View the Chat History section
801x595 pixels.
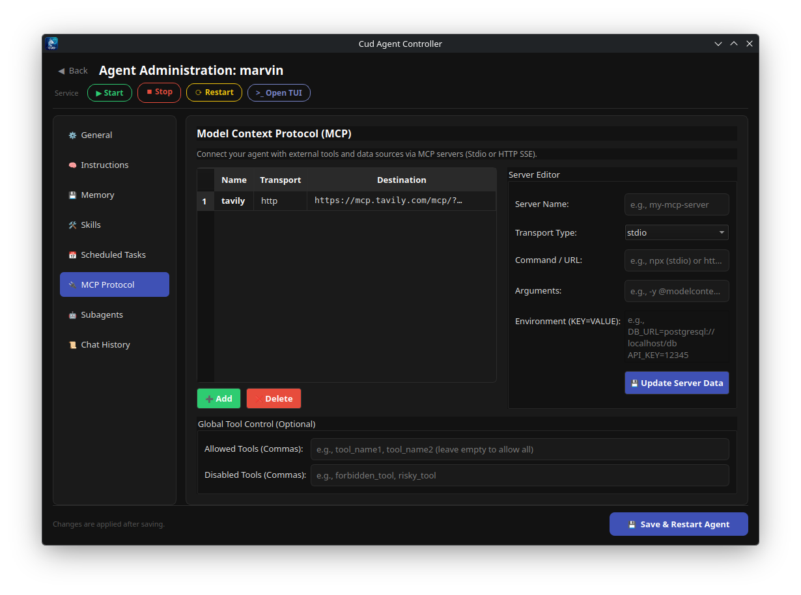click(x=115, y=345)
